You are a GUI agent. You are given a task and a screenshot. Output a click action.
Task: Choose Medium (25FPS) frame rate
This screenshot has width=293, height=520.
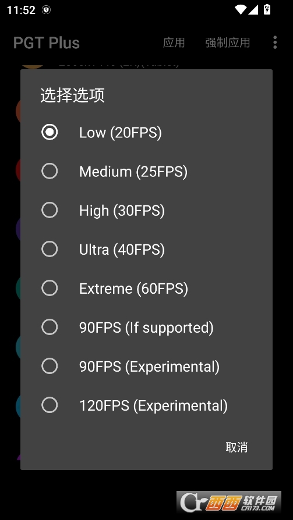pyautogui.click(x=147, y=172)
